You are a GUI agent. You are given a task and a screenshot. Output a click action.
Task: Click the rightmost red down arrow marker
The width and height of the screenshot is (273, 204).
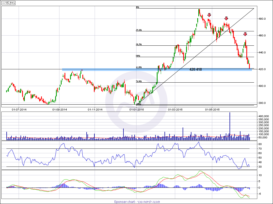[x=245, y=34]
